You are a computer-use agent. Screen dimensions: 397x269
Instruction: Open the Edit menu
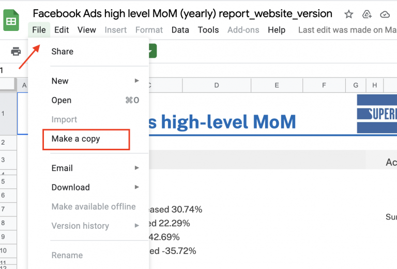tap(62, 30)
